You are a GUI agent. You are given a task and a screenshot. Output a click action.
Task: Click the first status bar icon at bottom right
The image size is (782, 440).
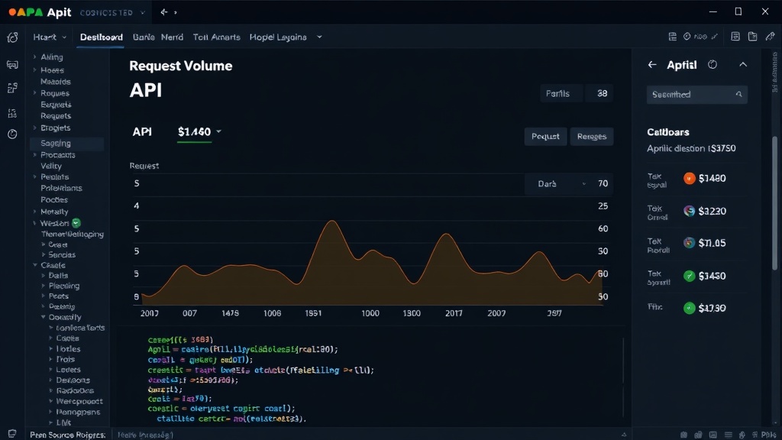tap(683, 435)
